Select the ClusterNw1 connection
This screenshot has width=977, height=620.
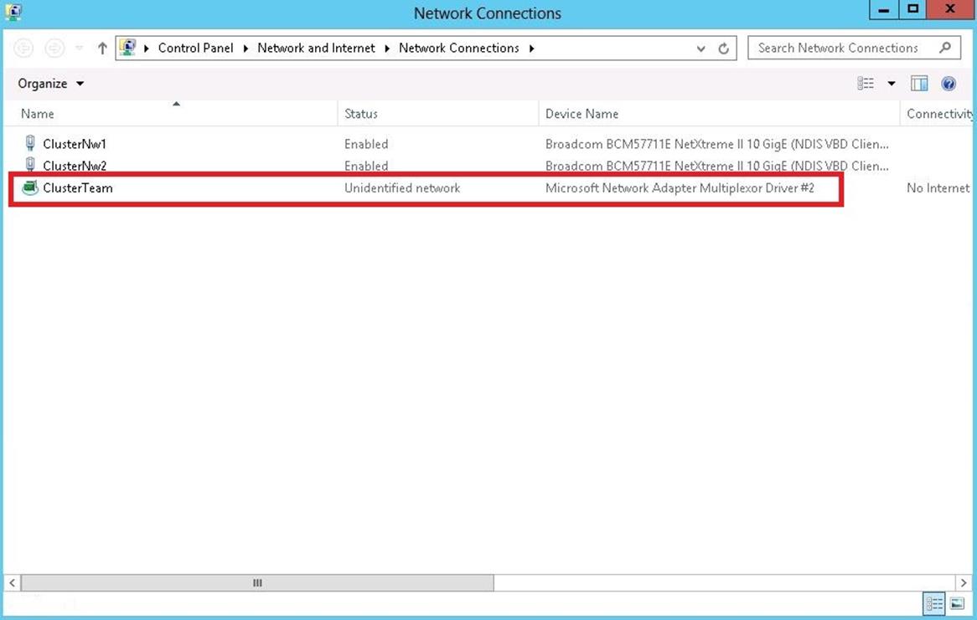coord(75,144)
